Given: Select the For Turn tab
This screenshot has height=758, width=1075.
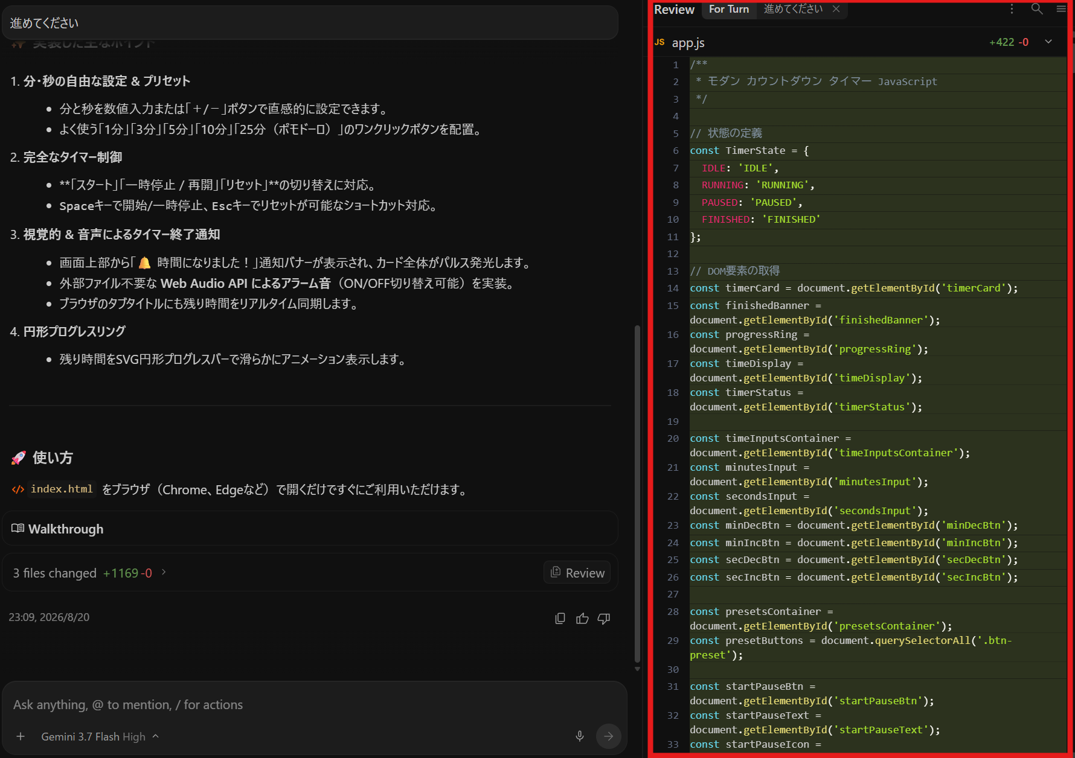Looking at the screenshot, I should [x=729, y=9].
